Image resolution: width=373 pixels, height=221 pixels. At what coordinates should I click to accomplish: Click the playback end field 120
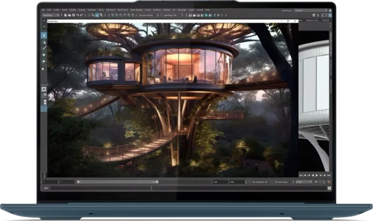[220, 182]
